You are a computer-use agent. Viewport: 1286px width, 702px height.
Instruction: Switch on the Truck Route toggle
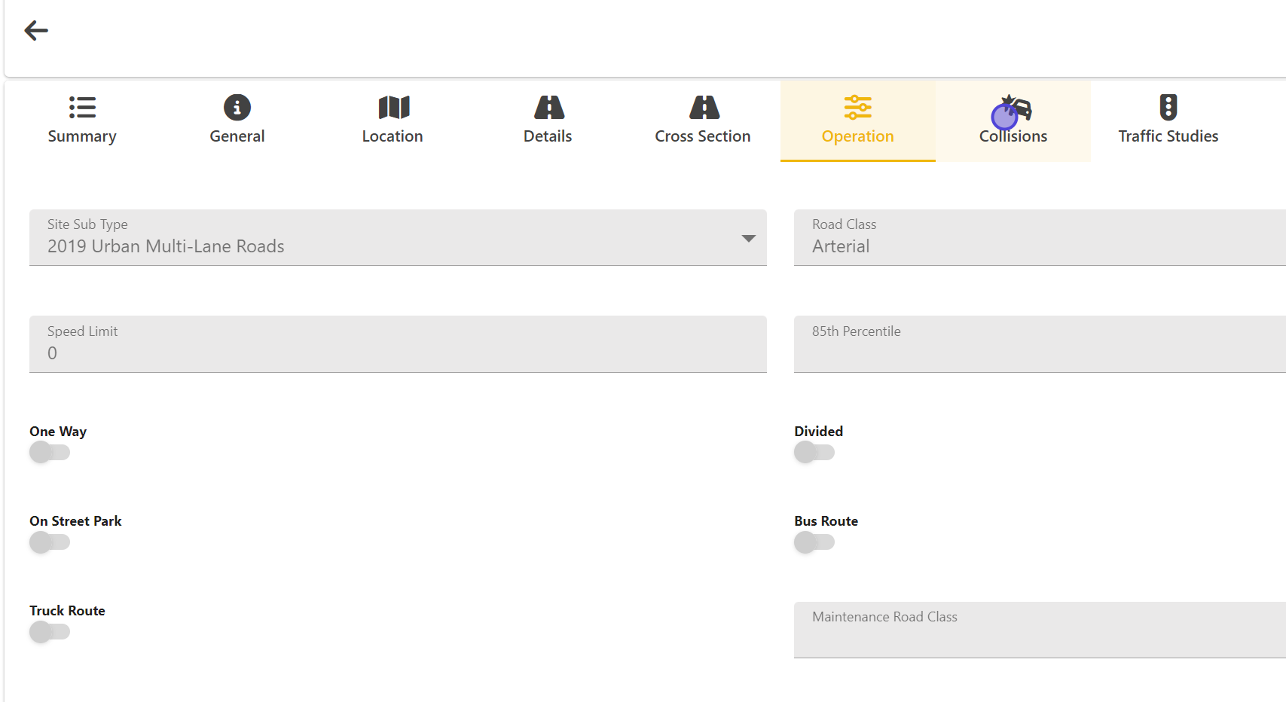click(50, 632)
